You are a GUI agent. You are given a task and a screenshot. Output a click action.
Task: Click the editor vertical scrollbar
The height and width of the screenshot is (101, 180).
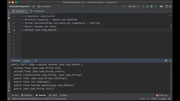tap(171, 26)
